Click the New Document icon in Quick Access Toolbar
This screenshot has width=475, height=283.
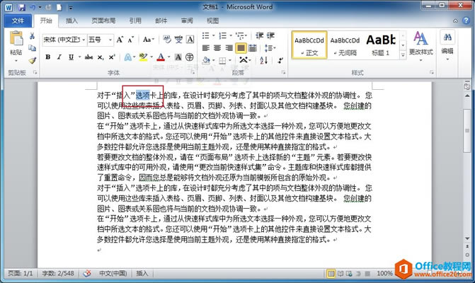click(59, 7)
